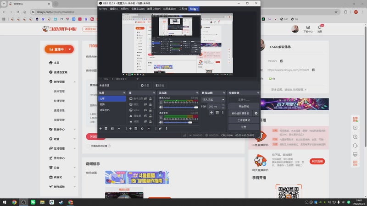This screenshot has height=206, width=367.
Task: Open Steam from the Windows taskbar
Action: pyautogui.click(x=61, y=202)
